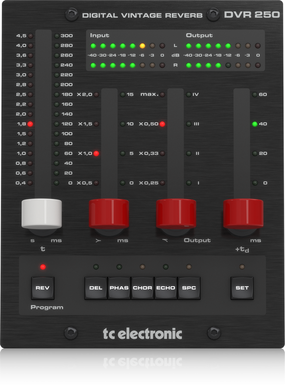Click the 300 ms LED
Viewport: 285px width, 386px height.
[57, 36]
